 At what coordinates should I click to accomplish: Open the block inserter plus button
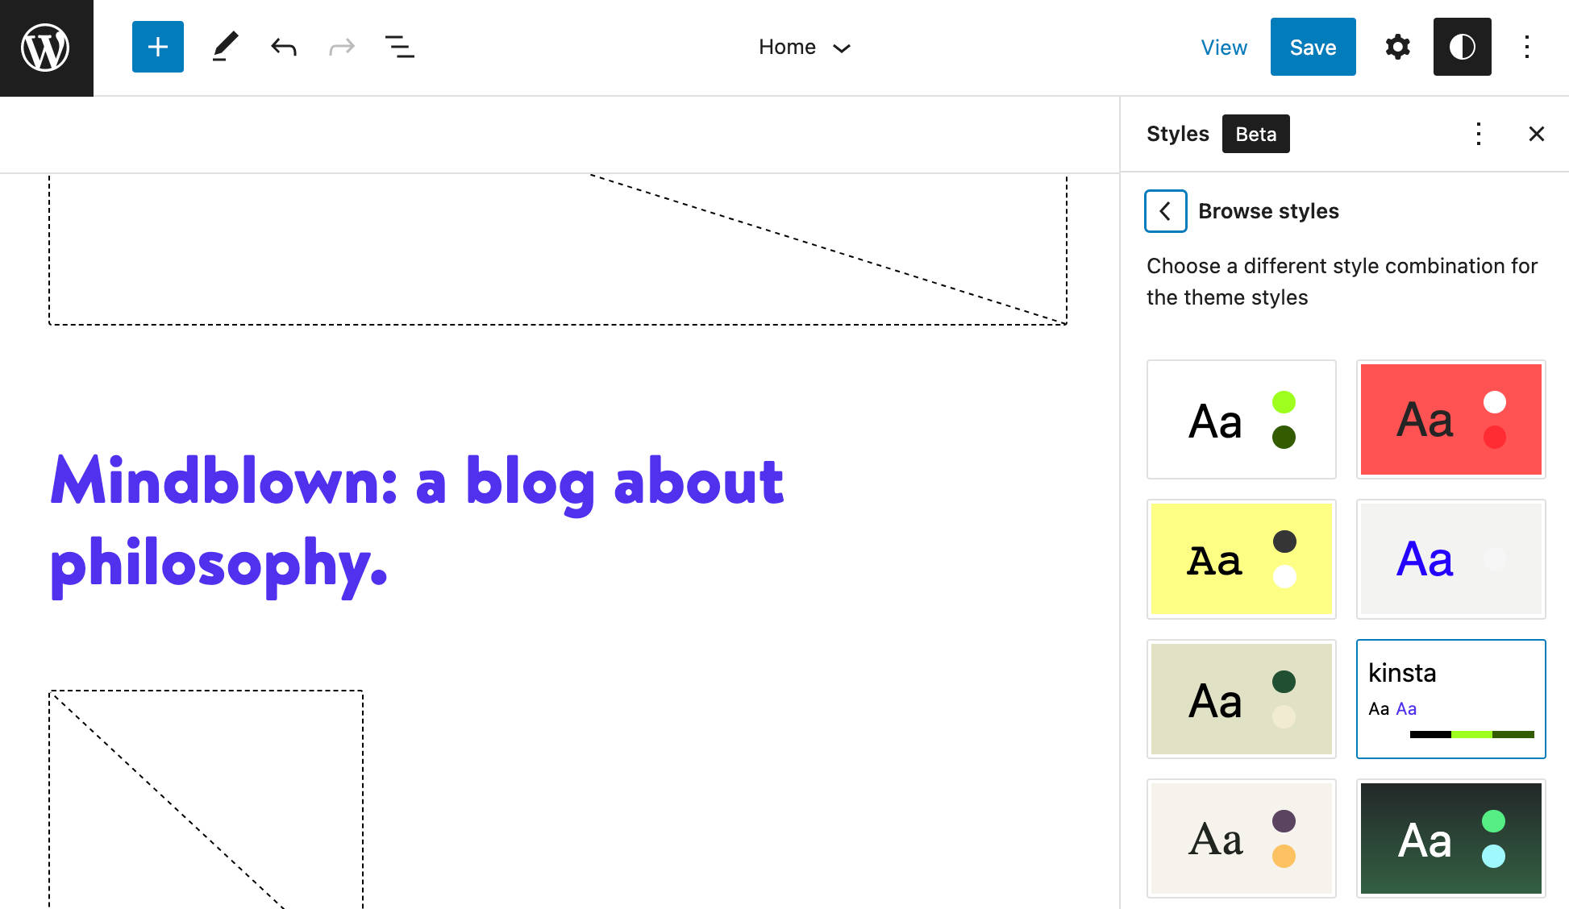[x=158, y=47]
